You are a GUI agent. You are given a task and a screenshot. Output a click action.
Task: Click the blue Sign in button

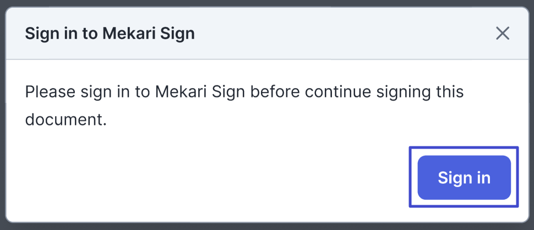[x=464, y=178]
